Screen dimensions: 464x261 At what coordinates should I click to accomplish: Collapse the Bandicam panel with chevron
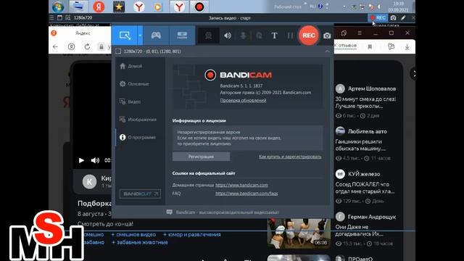327,51
